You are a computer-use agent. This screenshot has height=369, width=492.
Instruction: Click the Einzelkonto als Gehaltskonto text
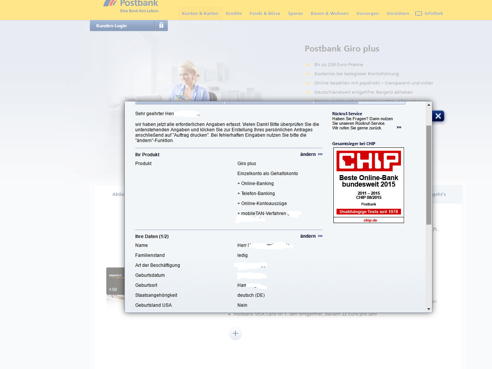coord(268,174)
